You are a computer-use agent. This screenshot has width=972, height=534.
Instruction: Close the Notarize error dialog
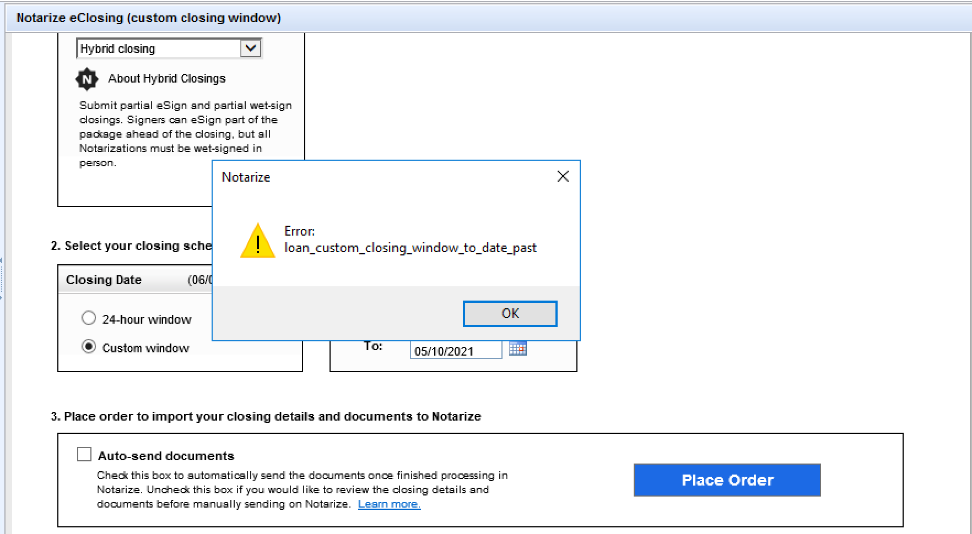(x=563, y=176)
